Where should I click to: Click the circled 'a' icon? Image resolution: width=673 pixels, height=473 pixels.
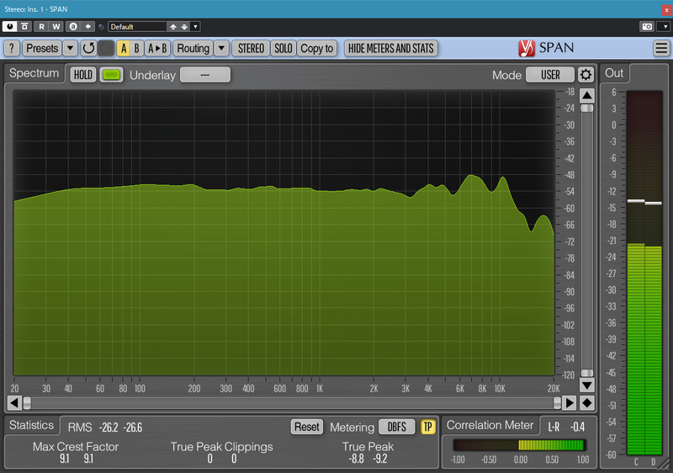click(73, 27)
